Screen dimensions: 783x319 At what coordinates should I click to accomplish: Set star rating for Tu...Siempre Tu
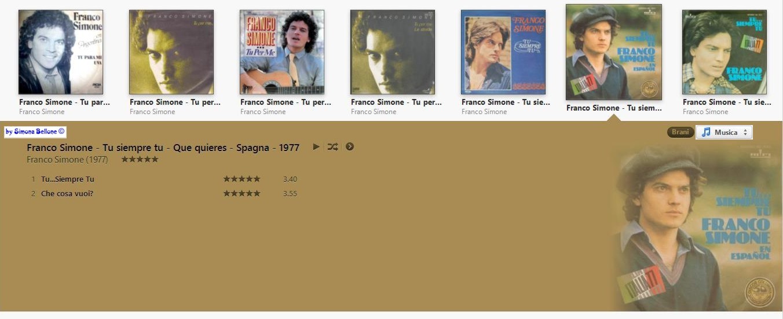click(x=242, y=179)
